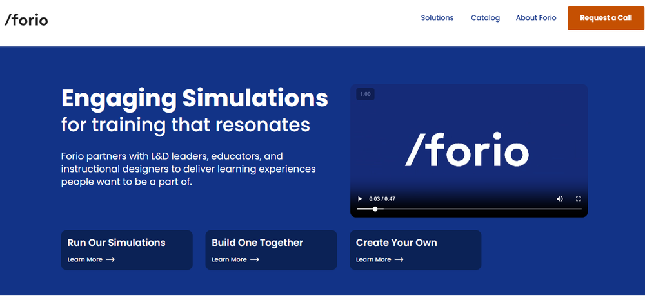Click the Forio logo in the header
This screenshot has height=300, width=645.
tap(26, 19)
